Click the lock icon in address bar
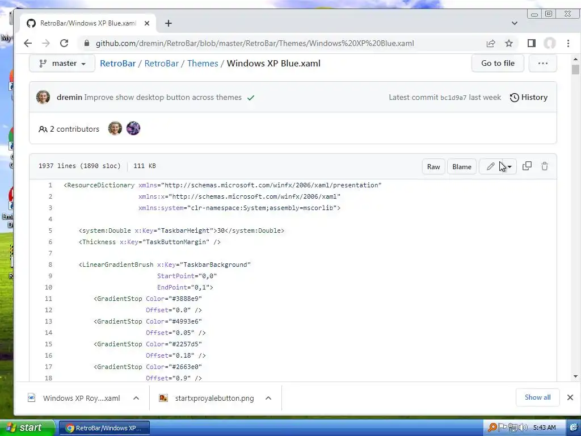The image size is (581, 436). coord(87,43)
